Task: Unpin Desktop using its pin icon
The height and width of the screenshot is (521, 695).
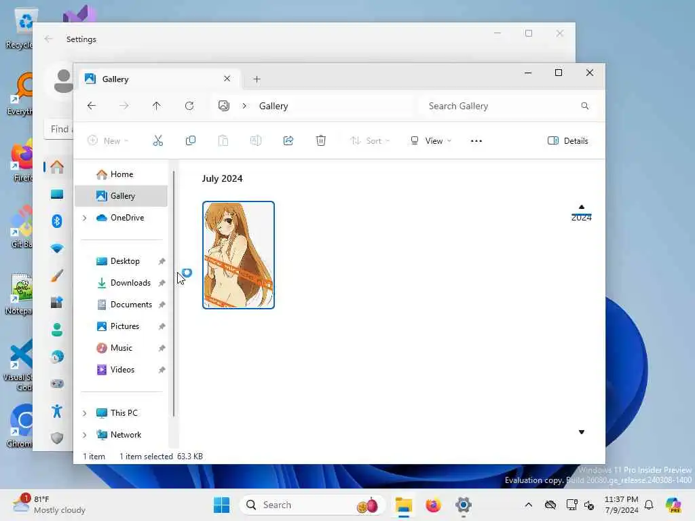Action: coord(162,261)
